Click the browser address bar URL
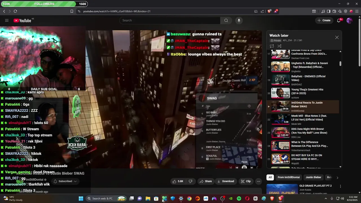 click(117, 11)
